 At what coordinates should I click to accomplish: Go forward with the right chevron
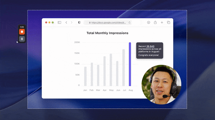[71, 22]
